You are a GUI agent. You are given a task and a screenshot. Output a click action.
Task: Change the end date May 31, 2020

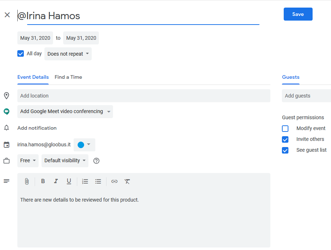(x=81, y=38)
